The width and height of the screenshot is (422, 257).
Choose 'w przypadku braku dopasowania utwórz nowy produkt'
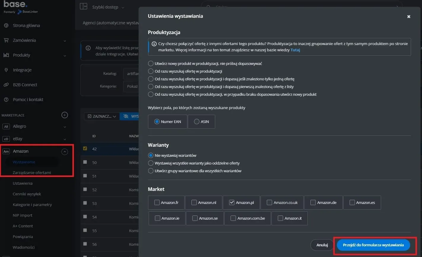coord(151,94)
